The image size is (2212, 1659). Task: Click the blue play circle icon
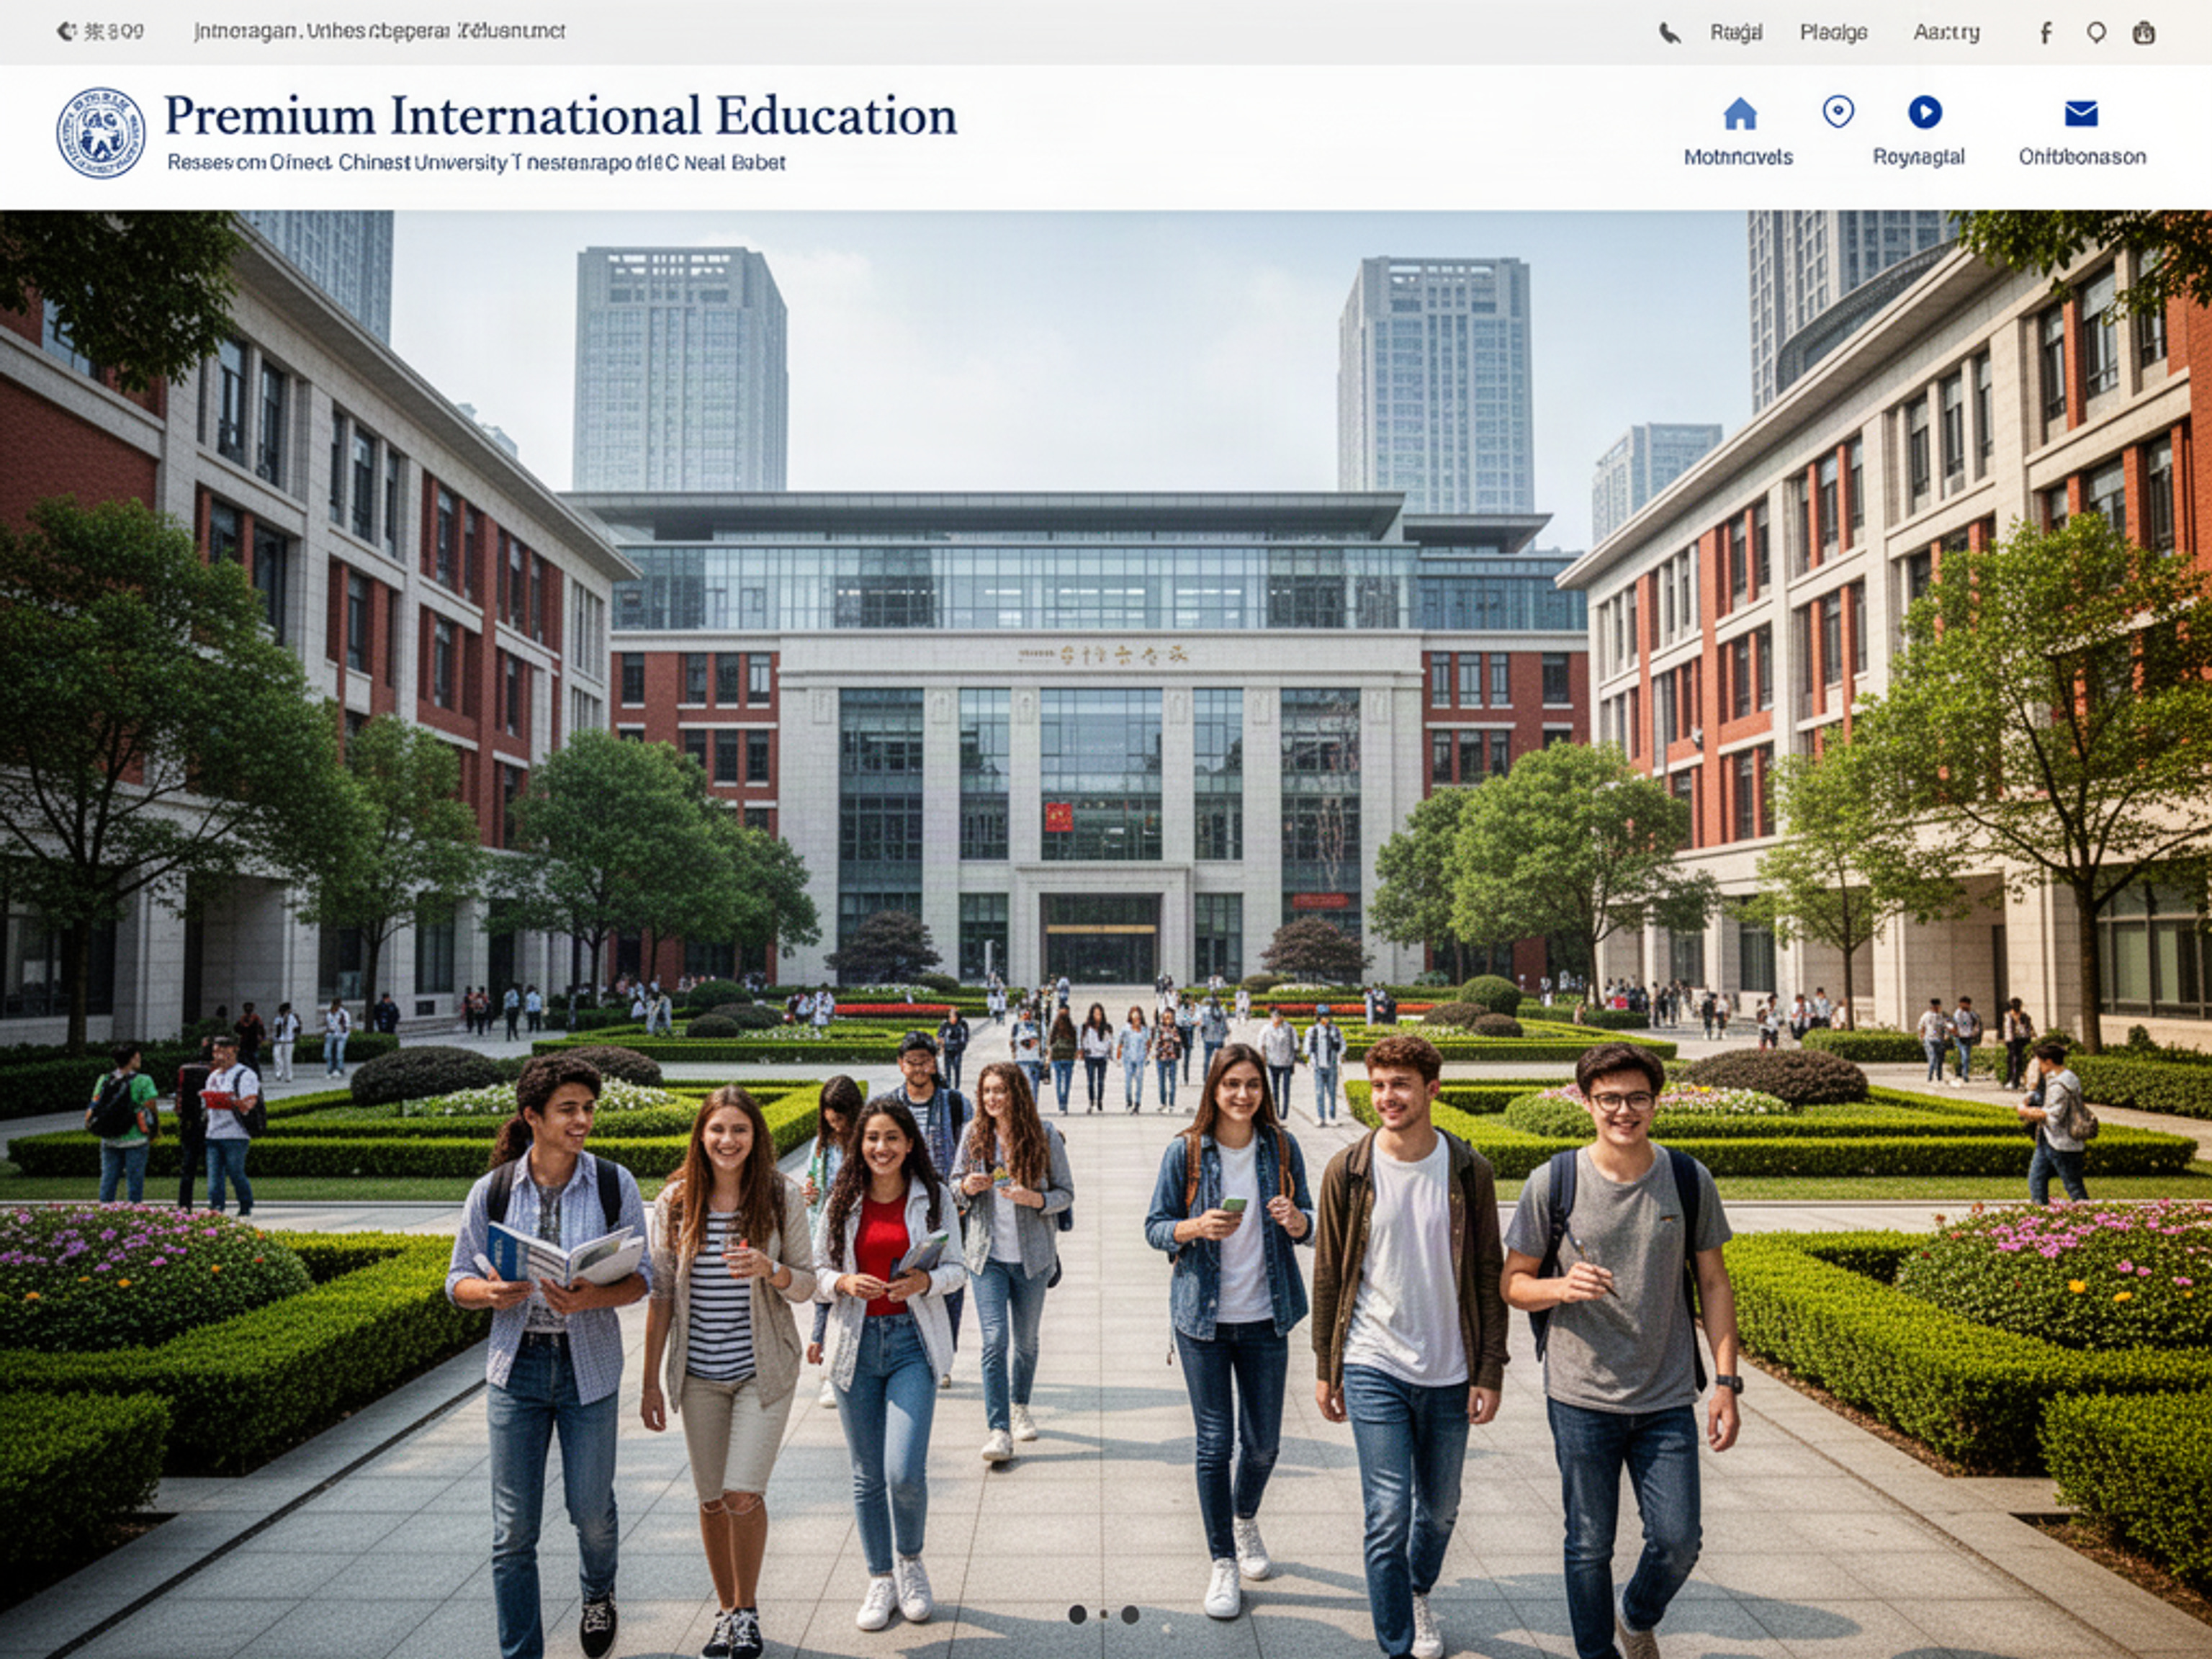(1924, 112)
